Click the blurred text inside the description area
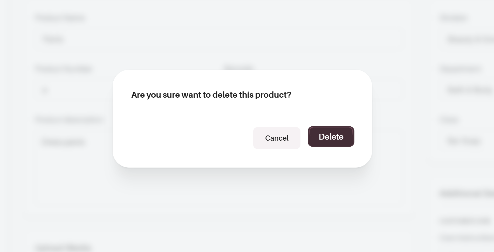The width and height of the screenshot is (494, 252). (64, 142)
